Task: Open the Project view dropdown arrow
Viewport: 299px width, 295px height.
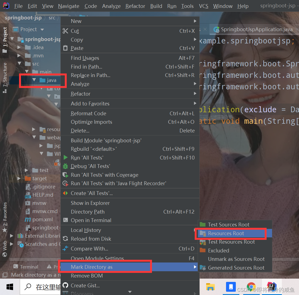Action: pos(42,29)
